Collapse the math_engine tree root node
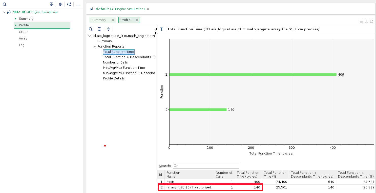The image size is (376, 193). pyautogui.click(x=89, y=36)
